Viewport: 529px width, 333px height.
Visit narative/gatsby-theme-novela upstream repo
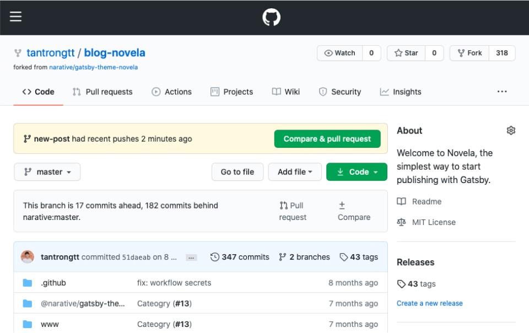point(94,67)
